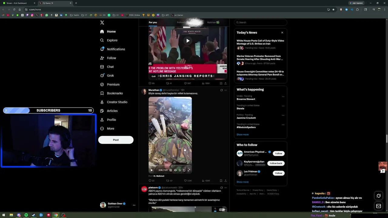This screenshot has width=388, height=218.
Task: Play Murathan's paused video
Action: pyautogui.click(x=152, y=170)
